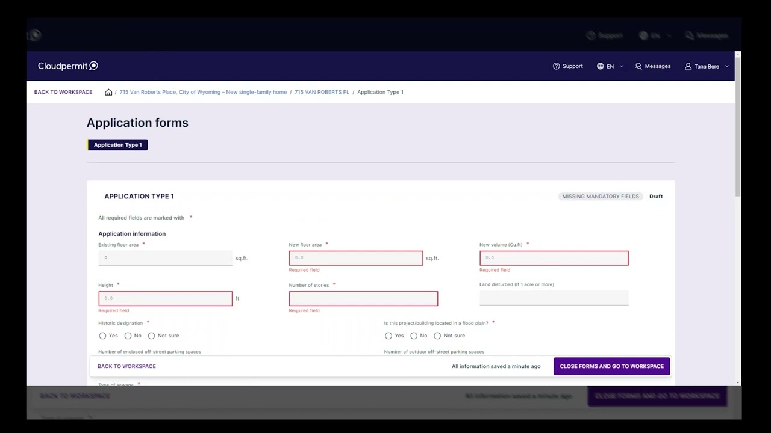Image resolution: width=771 pixels, height=433 pixels.
Task: Click the Application forms heading
Action: click(137, 123)
